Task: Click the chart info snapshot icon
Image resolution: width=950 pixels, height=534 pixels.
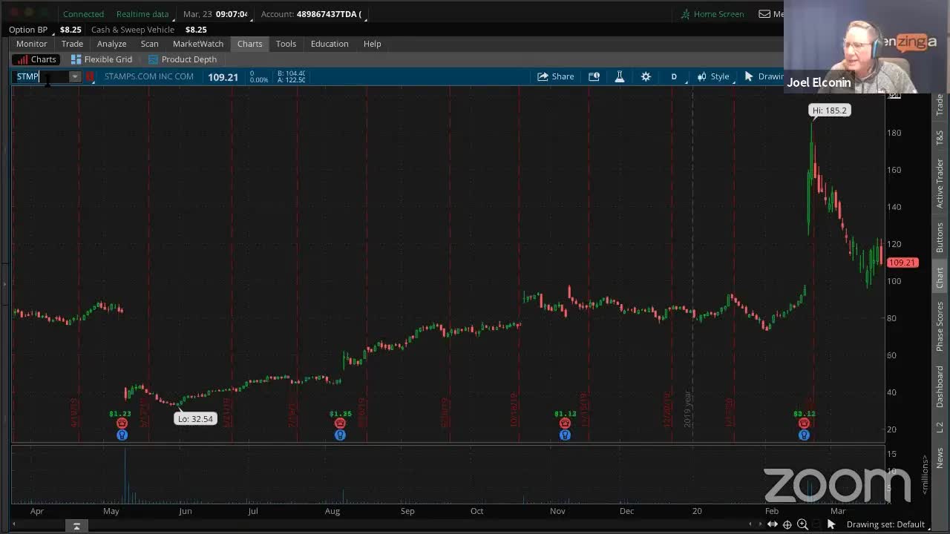Action: (x=594, y=76)
